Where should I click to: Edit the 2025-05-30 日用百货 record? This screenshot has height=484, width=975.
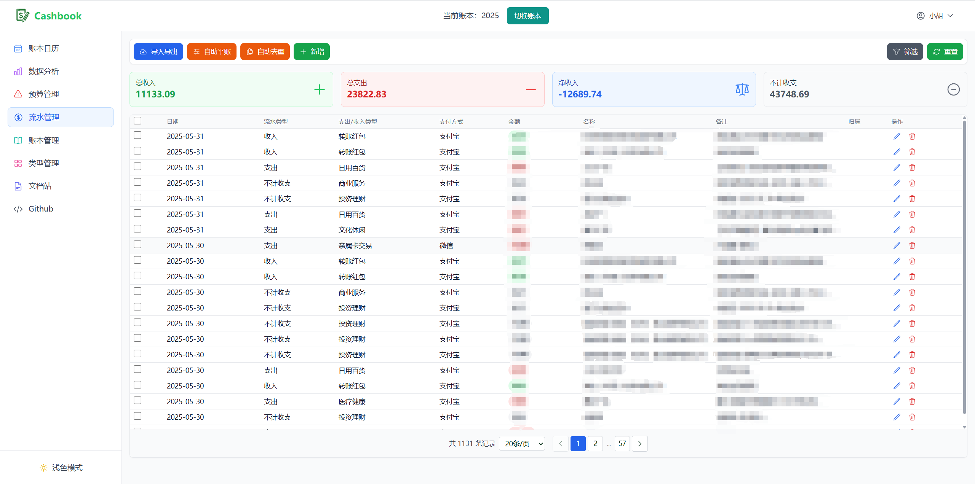point(897,370)
